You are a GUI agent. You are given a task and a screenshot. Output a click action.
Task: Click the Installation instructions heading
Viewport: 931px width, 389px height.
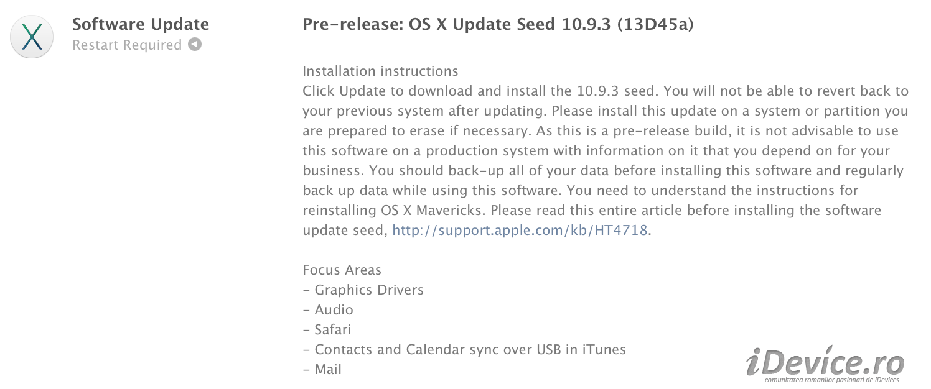(x=380, y=71)
